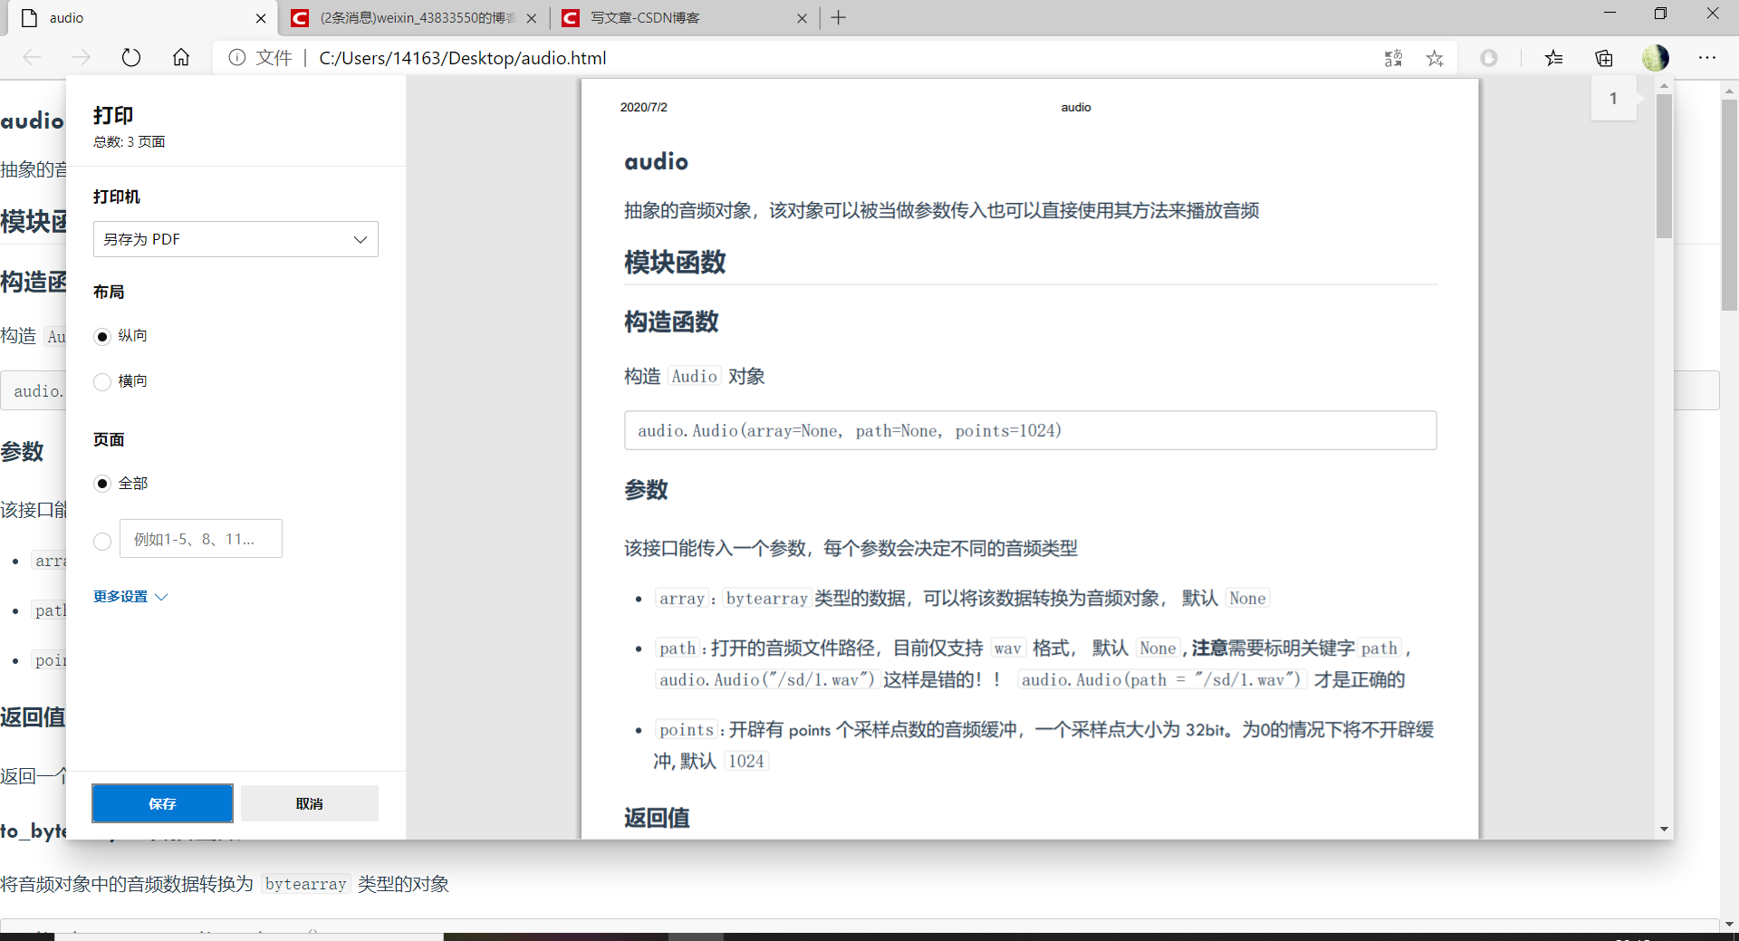Click the browser page vertical scrollbar thumb
The width and height of the screenshot is (1739, 941).
pos(1730,204)
